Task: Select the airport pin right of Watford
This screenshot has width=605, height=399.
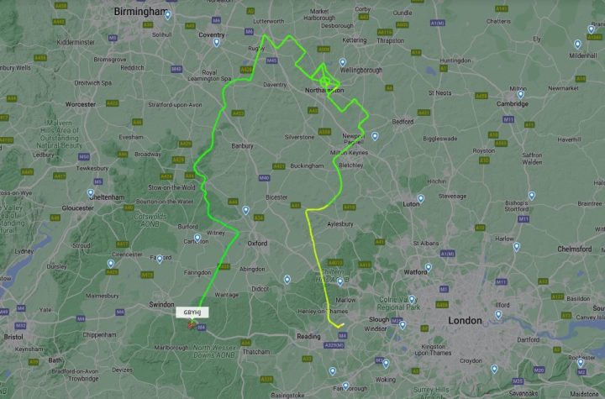Action: (428, 267)
